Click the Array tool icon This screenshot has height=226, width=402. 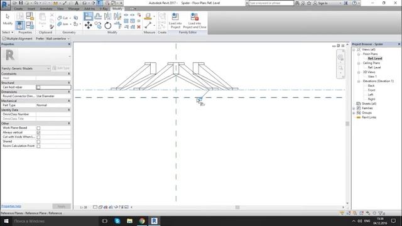(126, 21)
